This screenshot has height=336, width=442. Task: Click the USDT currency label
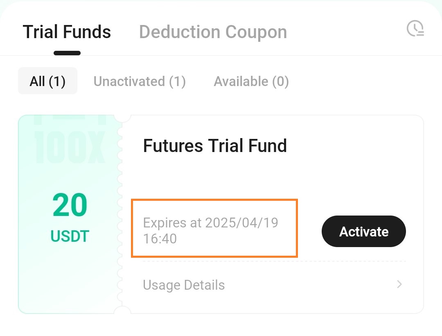70,236
